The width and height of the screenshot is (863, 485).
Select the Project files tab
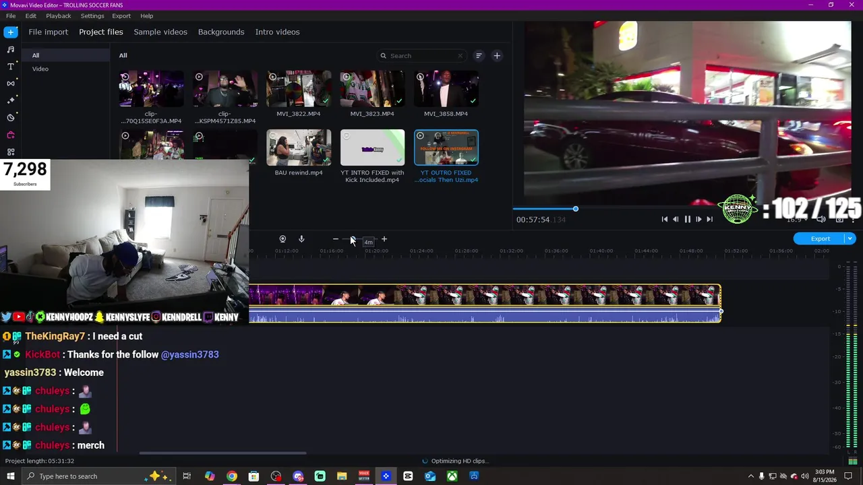coord(101,32)
